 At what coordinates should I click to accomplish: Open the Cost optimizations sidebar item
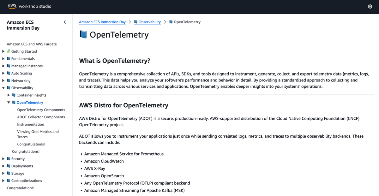point(27,181)
